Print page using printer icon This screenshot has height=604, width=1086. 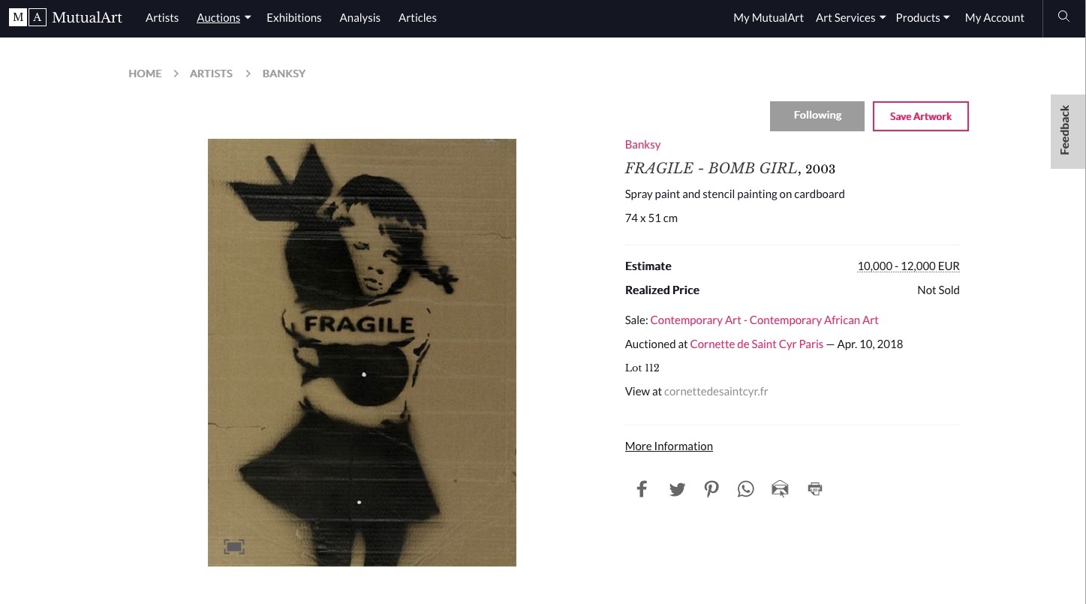click(x=815, y=489)
